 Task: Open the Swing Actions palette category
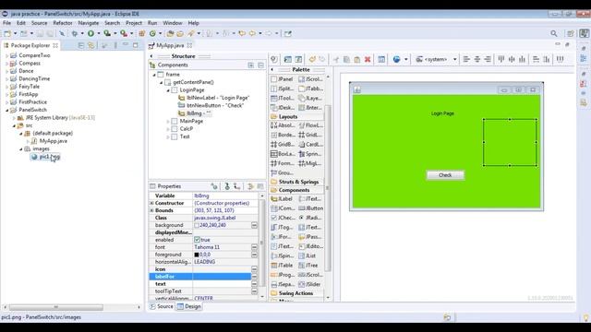[x=295, y=293]
